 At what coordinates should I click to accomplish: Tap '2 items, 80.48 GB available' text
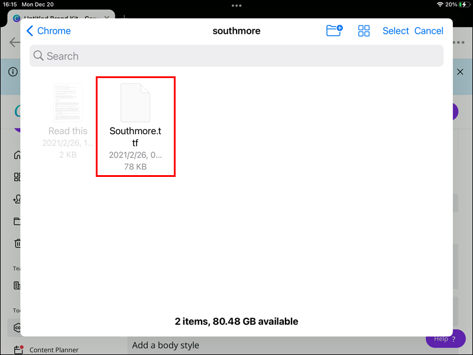click(237, 321)
